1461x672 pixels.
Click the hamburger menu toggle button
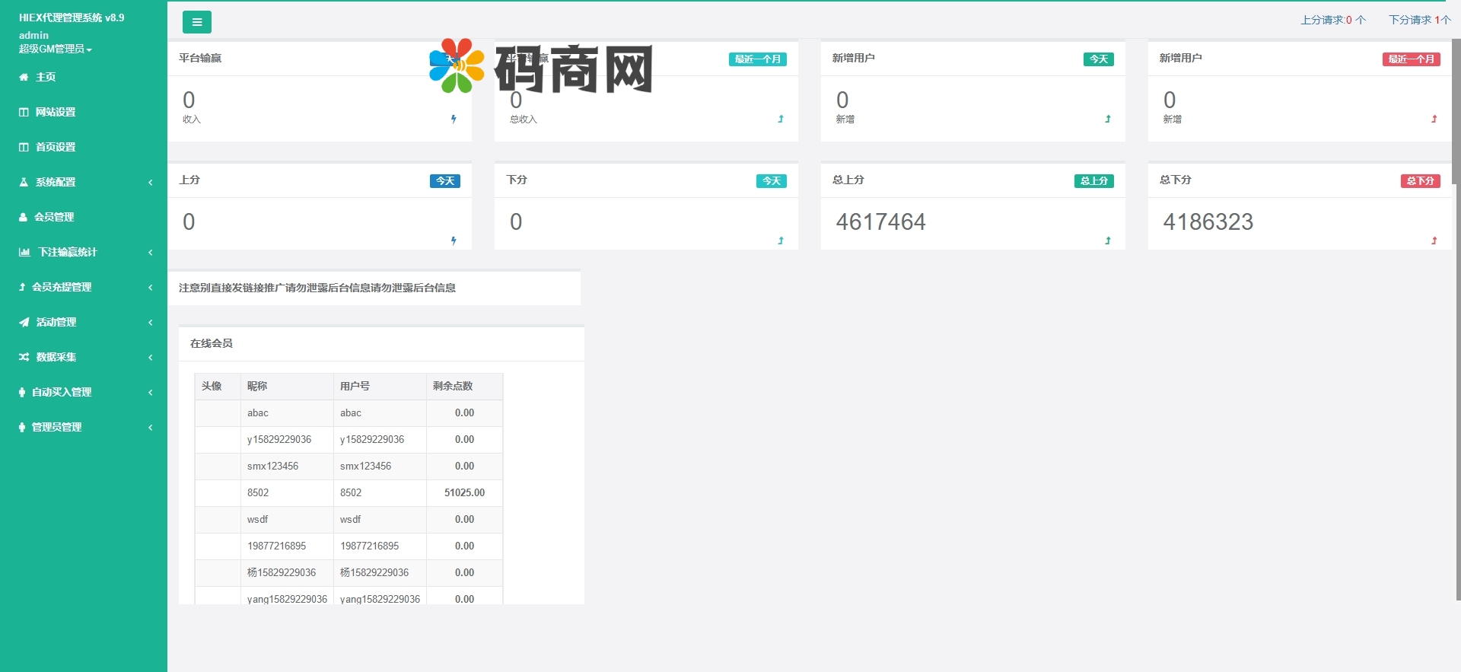pos(196,22)
